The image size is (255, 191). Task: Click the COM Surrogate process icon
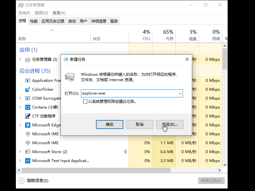(27, 98)
